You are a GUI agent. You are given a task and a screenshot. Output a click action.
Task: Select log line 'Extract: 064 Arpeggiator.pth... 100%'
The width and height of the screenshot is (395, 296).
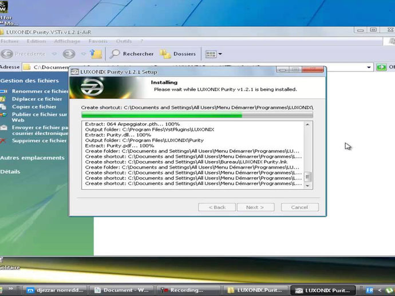(132, 124)
